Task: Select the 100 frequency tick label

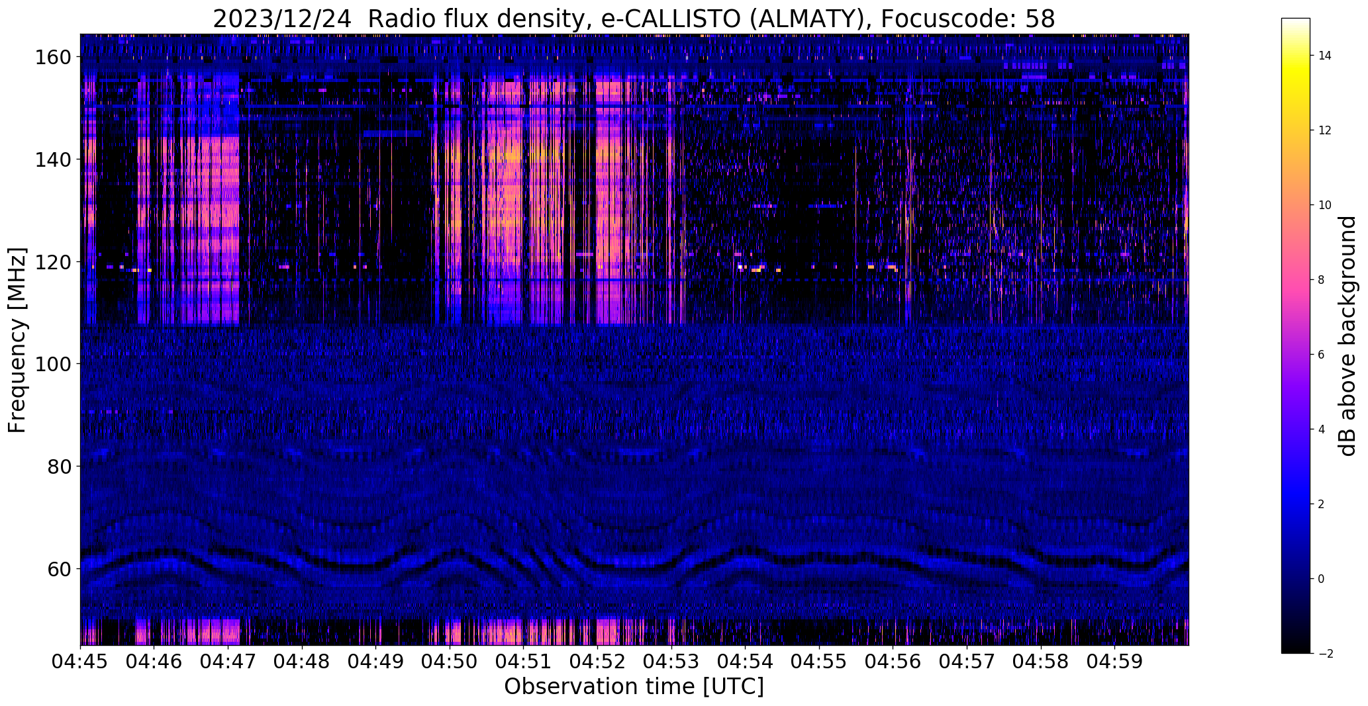Action: point(52,364)
